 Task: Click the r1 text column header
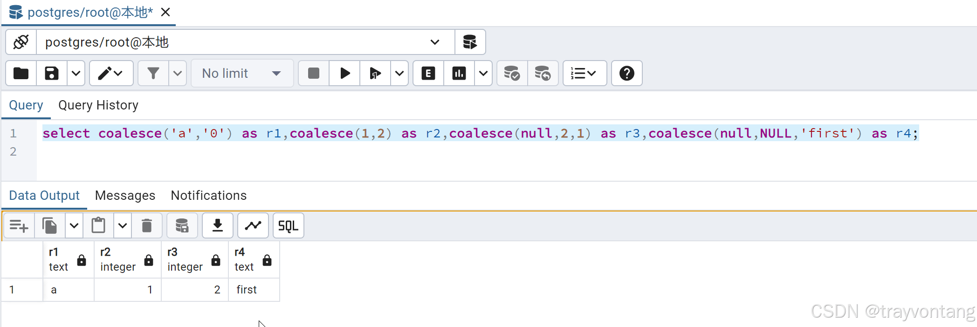[69, 259]
